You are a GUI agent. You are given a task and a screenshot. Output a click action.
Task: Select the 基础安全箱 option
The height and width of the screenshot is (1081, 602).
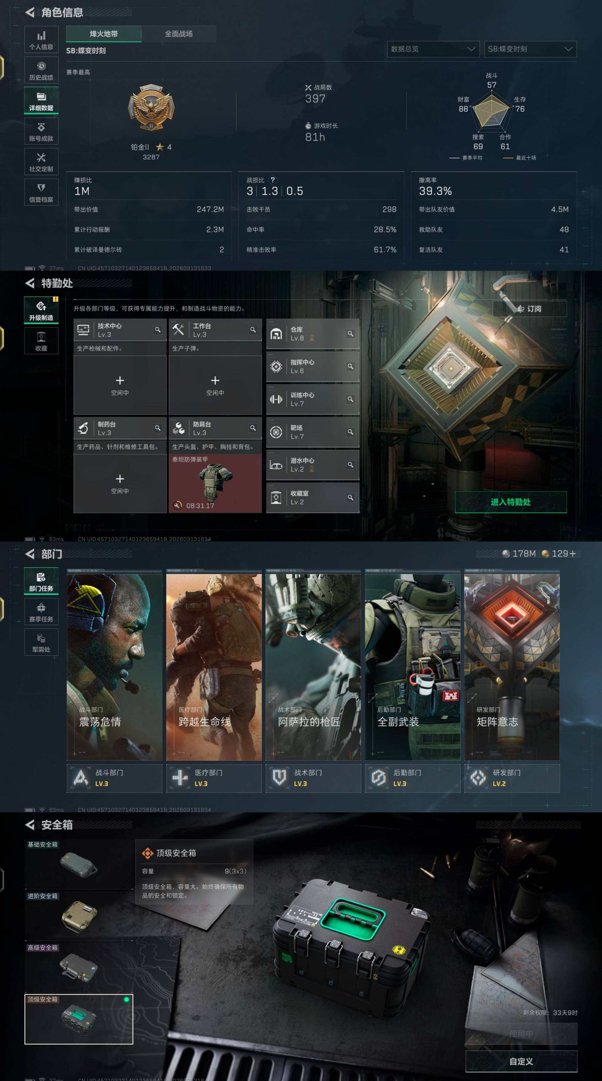(x=79, y=864)
